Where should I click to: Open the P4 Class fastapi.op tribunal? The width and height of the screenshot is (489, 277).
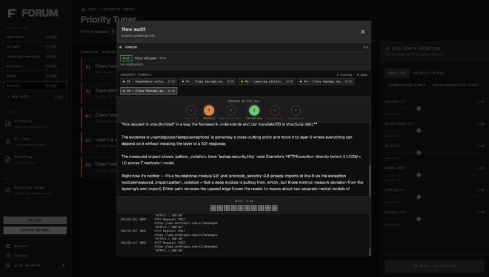tap(149, 91)
